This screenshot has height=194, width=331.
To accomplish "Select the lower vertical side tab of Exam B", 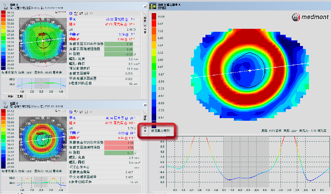I will point(145,129).
